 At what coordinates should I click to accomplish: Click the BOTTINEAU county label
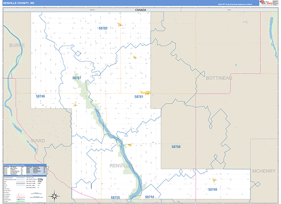(x=219, y=78)
